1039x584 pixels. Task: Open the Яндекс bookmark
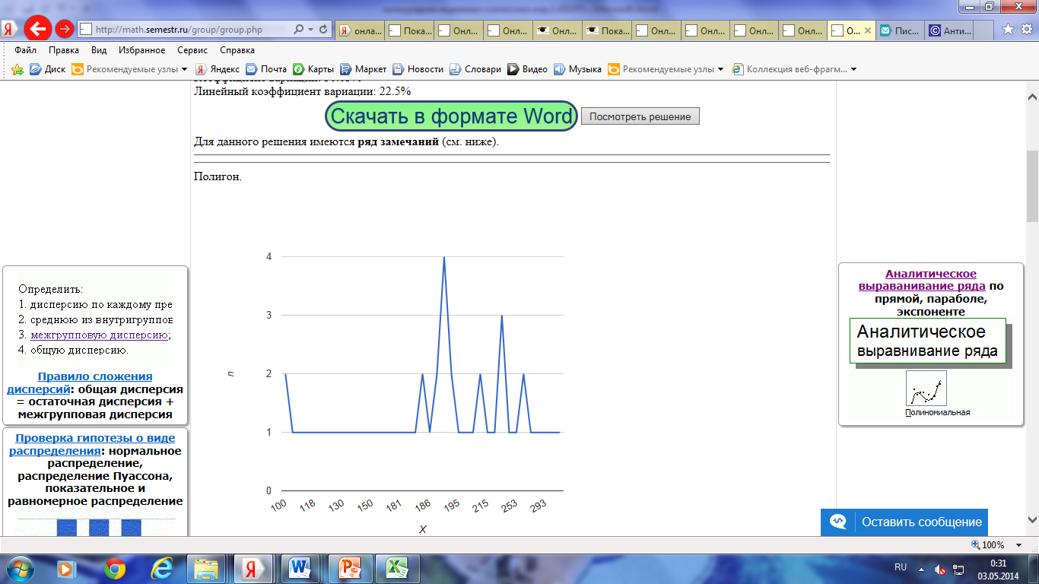click(217, 69)
